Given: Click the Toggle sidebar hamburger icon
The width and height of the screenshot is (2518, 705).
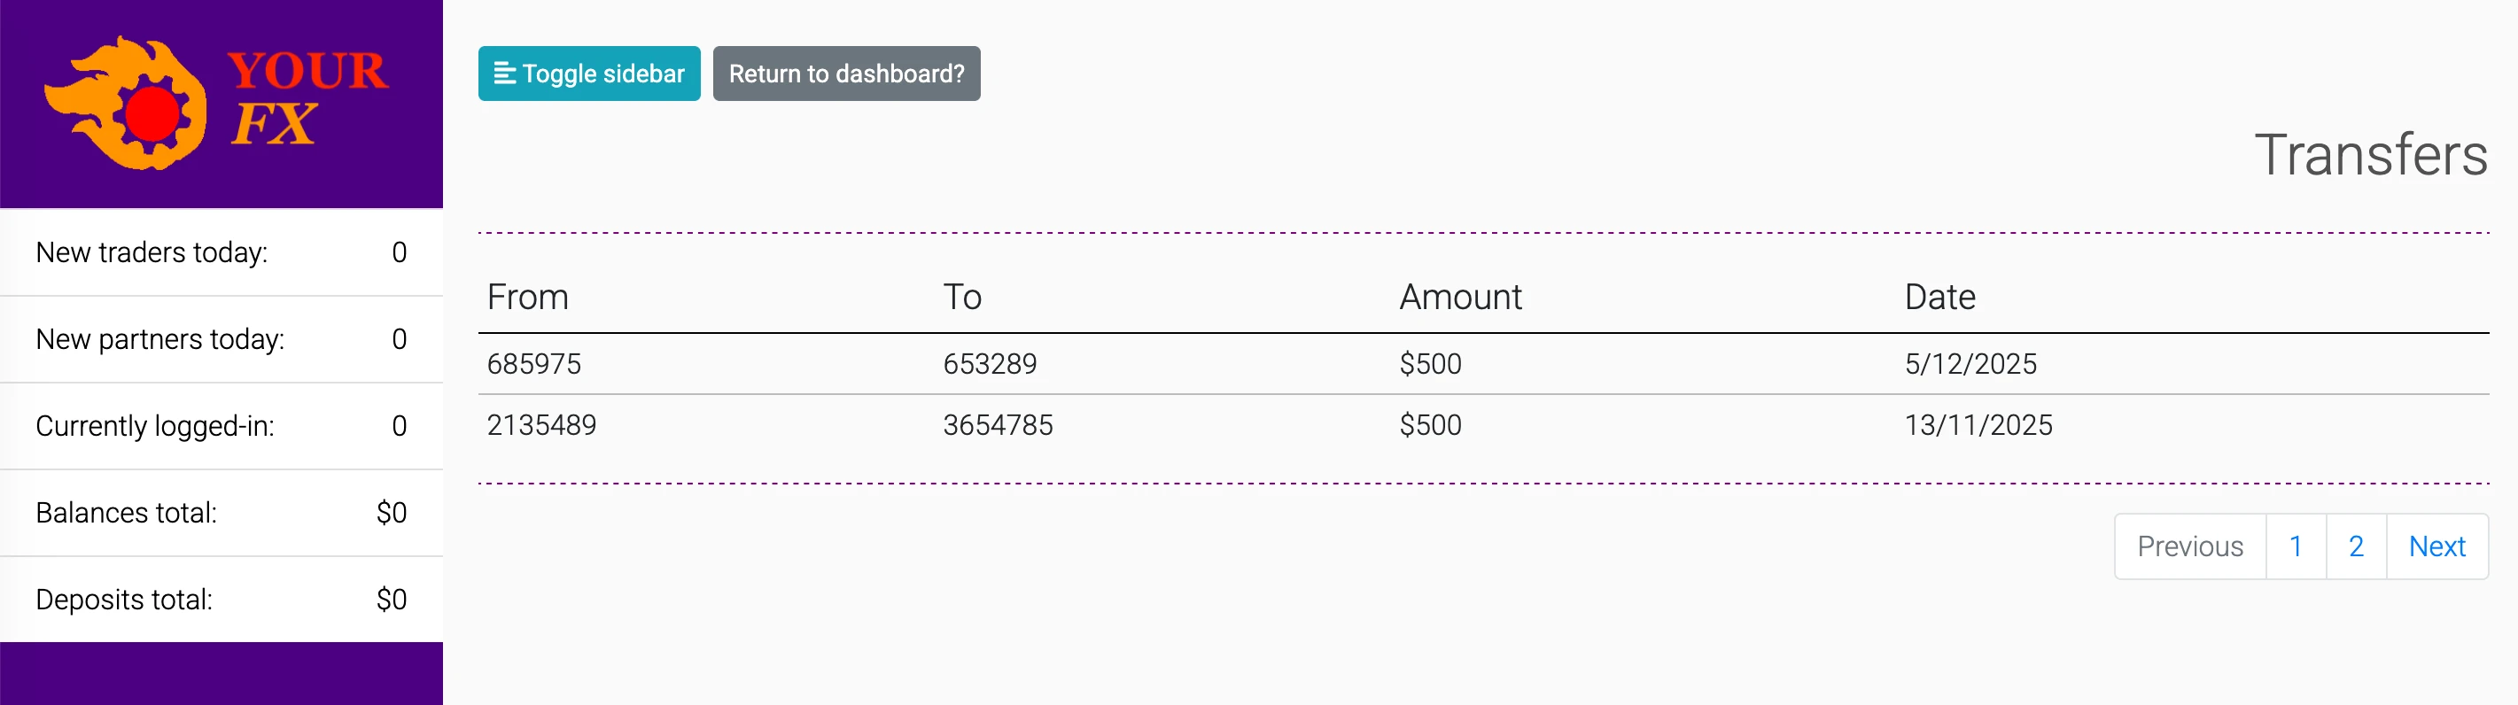Looking at the screenshot, I should [x=504, y=74].
